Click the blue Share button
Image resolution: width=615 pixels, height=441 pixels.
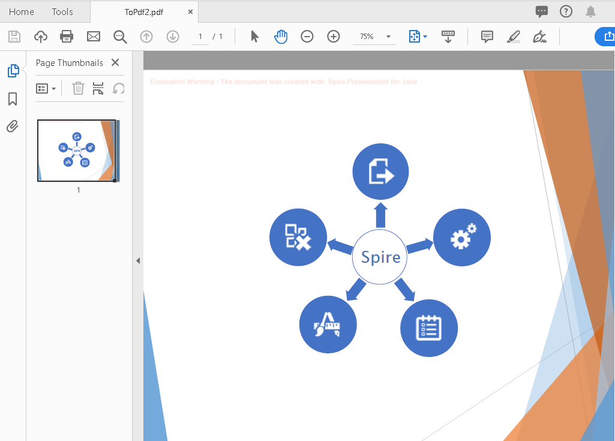point(605,37)
